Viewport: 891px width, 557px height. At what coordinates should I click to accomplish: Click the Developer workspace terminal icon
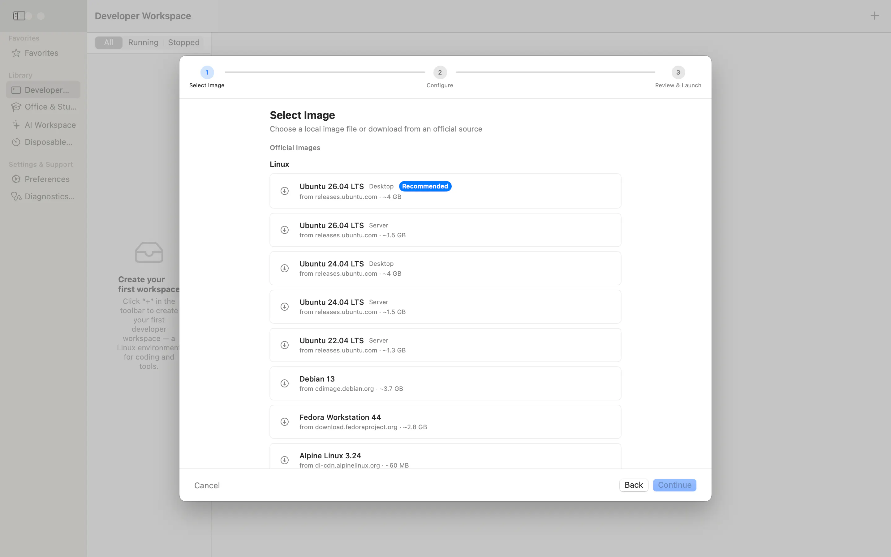point(16,90)
